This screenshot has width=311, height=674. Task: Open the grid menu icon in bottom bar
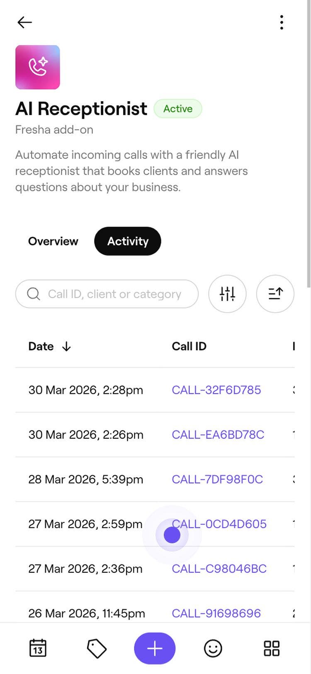click(x=272, y=648)
